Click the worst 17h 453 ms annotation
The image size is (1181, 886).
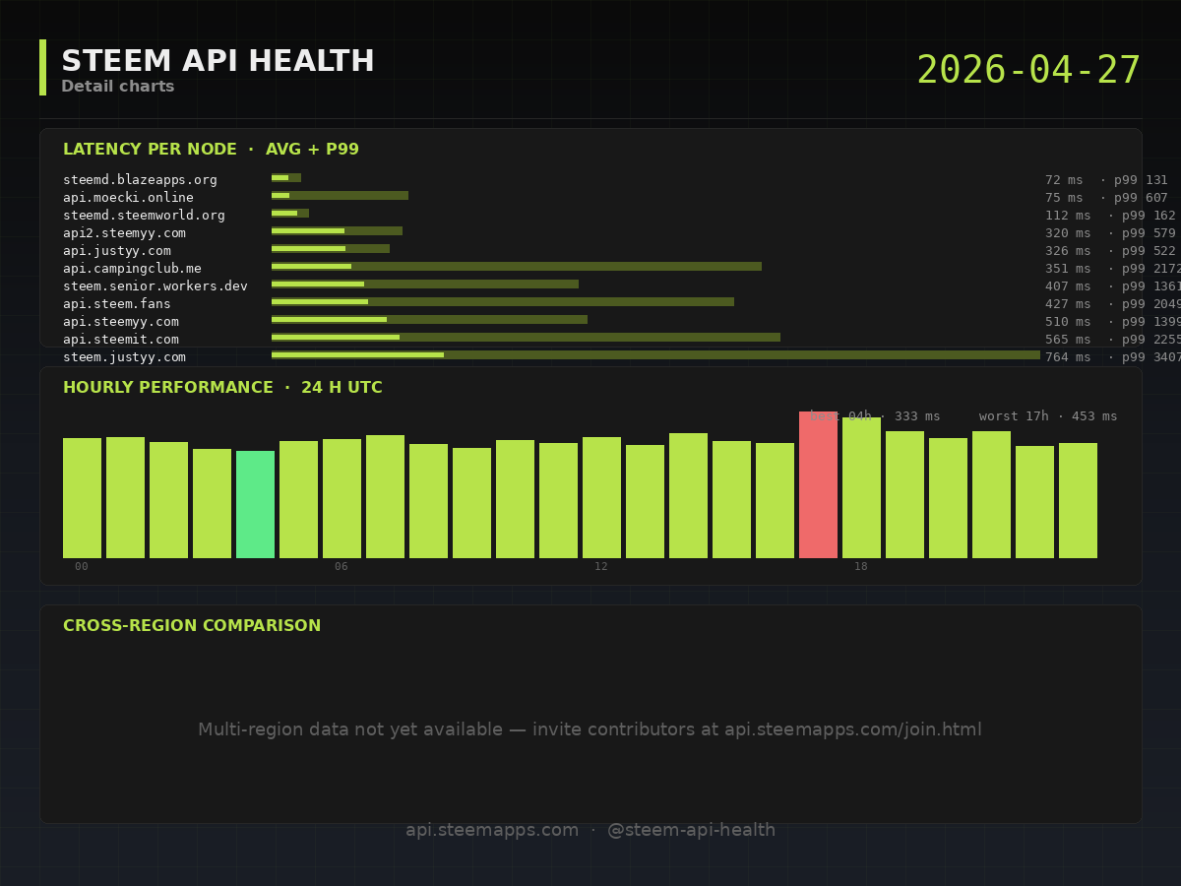[1048, 416]
